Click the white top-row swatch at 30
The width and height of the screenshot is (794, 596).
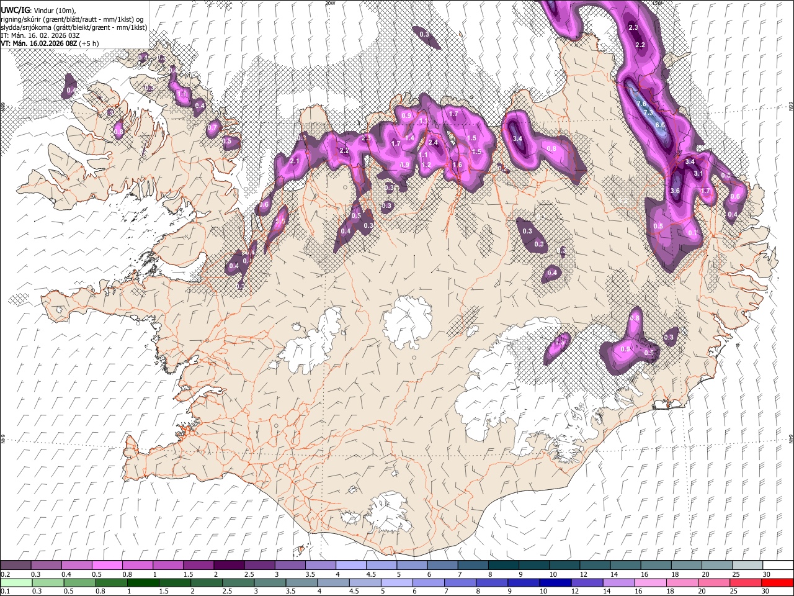click(778, 566)
